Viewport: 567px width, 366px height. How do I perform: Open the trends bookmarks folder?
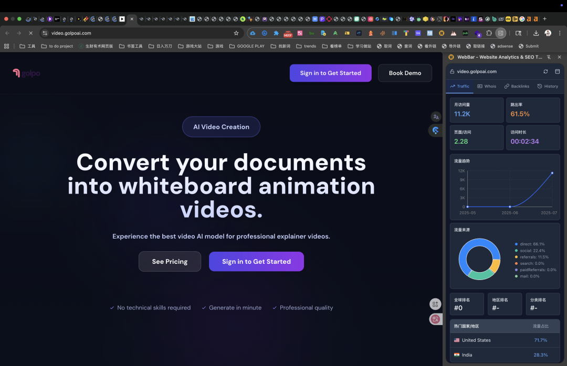click(x=306, y=46)
